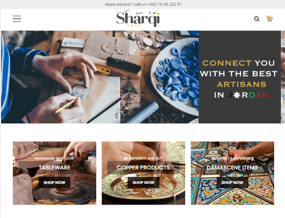
Task: Click Shop Now under Copper Products
Action: [143, 182]
